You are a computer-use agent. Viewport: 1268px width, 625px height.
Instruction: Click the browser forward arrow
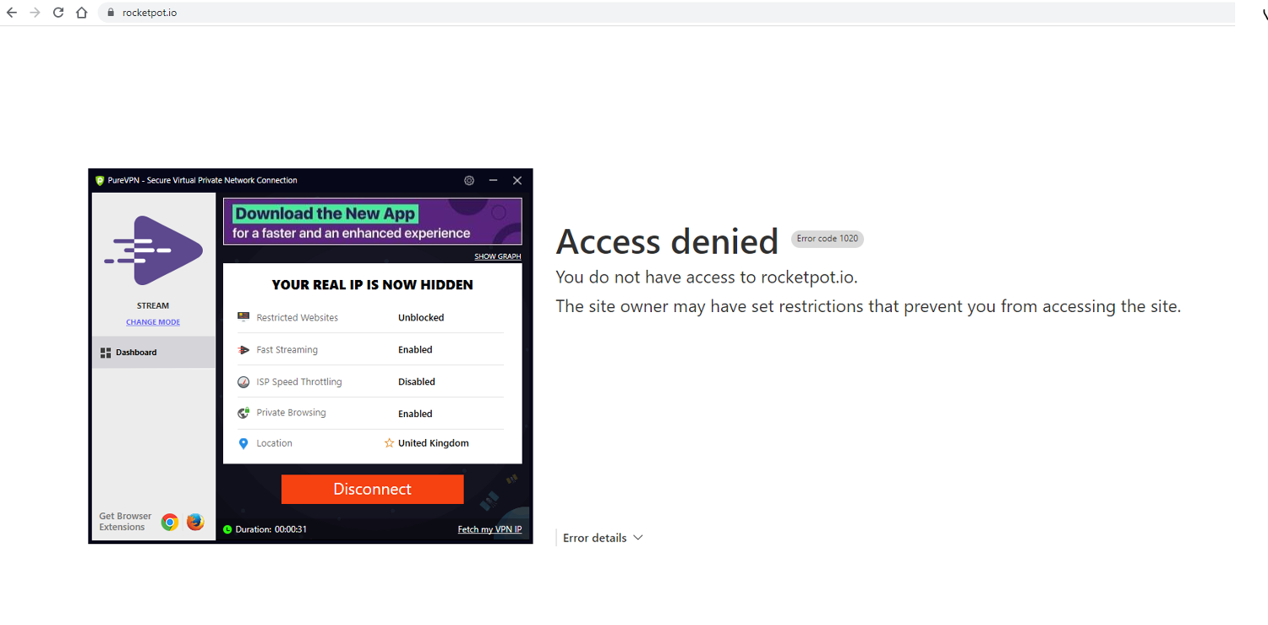[x=35, y=13]
